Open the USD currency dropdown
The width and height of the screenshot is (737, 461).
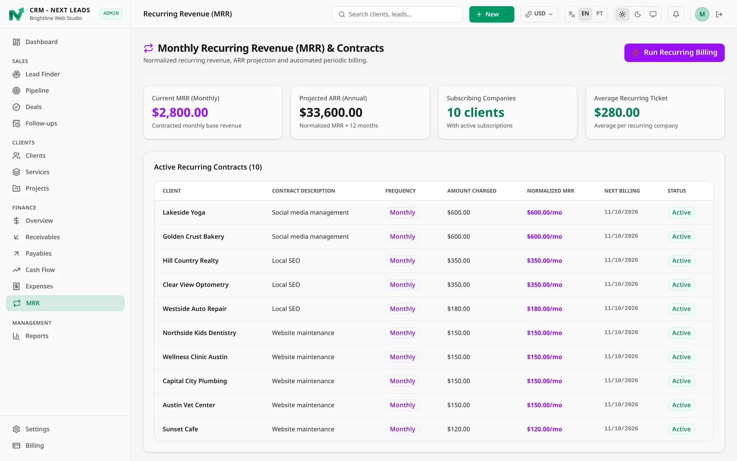coord(539,14)
